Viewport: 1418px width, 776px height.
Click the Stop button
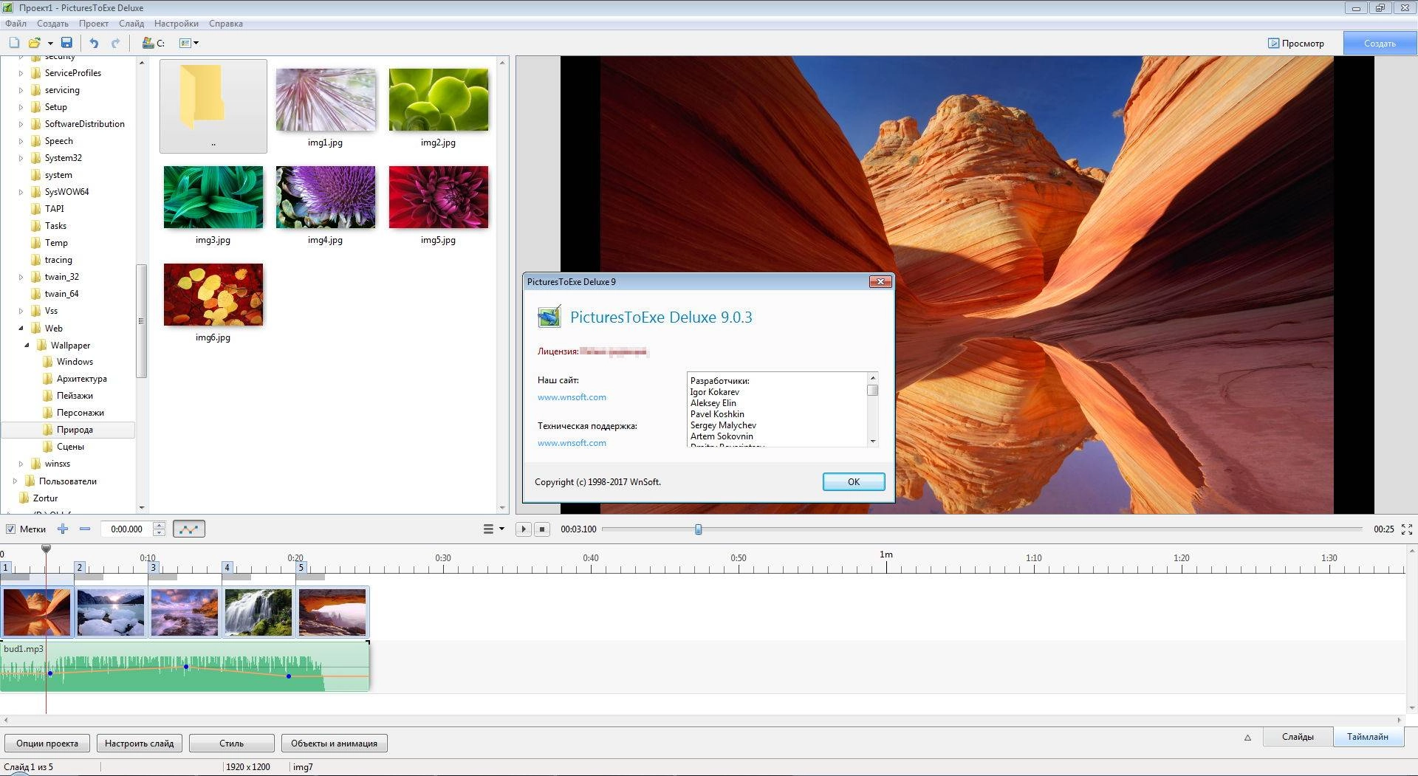(542, 529)
